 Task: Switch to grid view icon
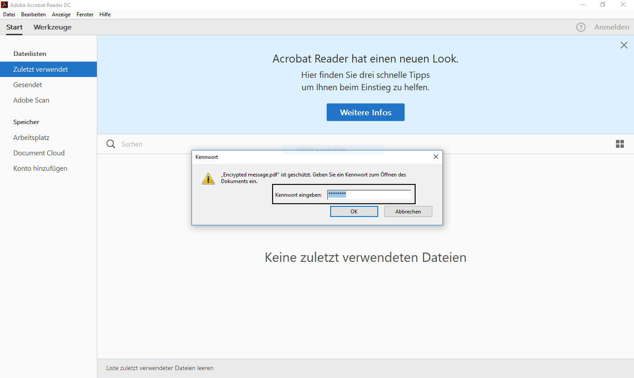tap(620, 144)
